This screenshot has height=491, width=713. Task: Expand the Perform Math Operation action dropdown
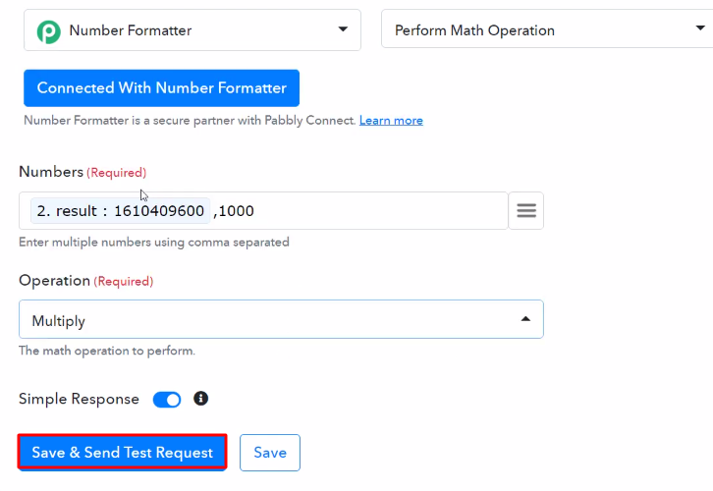click(547, 28)
